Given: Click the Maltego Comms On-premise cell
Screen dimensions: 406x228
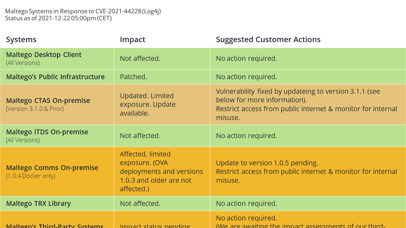Looking at the screenshot, I should [x=57, y=171].
